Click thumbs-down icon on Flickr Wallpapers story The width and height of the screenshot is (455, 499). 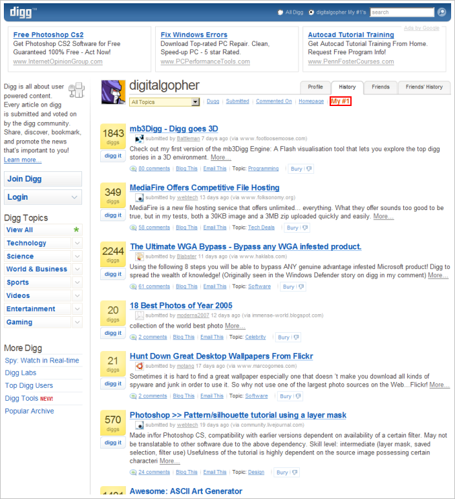coord(298,396)
